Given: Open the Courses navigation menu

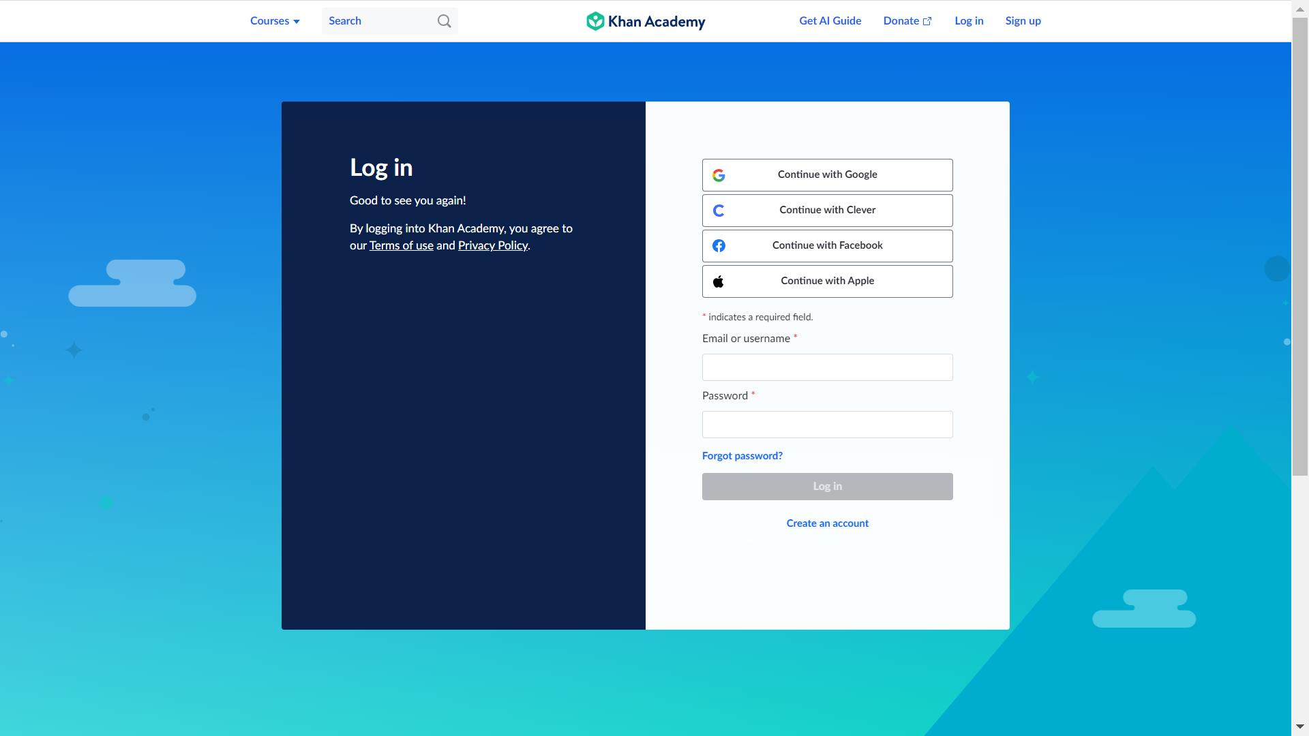Looking at the screenshot, I should pos(274,20).
